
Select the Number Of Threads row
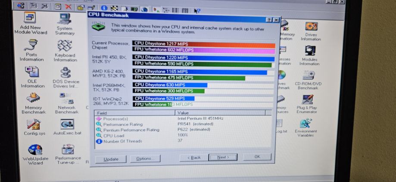pyautogui.click(x=183, y=141)
